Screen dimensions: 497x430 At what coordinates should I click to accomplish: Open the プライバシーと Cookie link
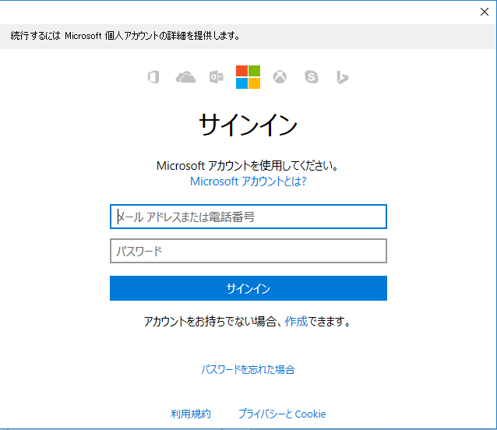(282, 414)
